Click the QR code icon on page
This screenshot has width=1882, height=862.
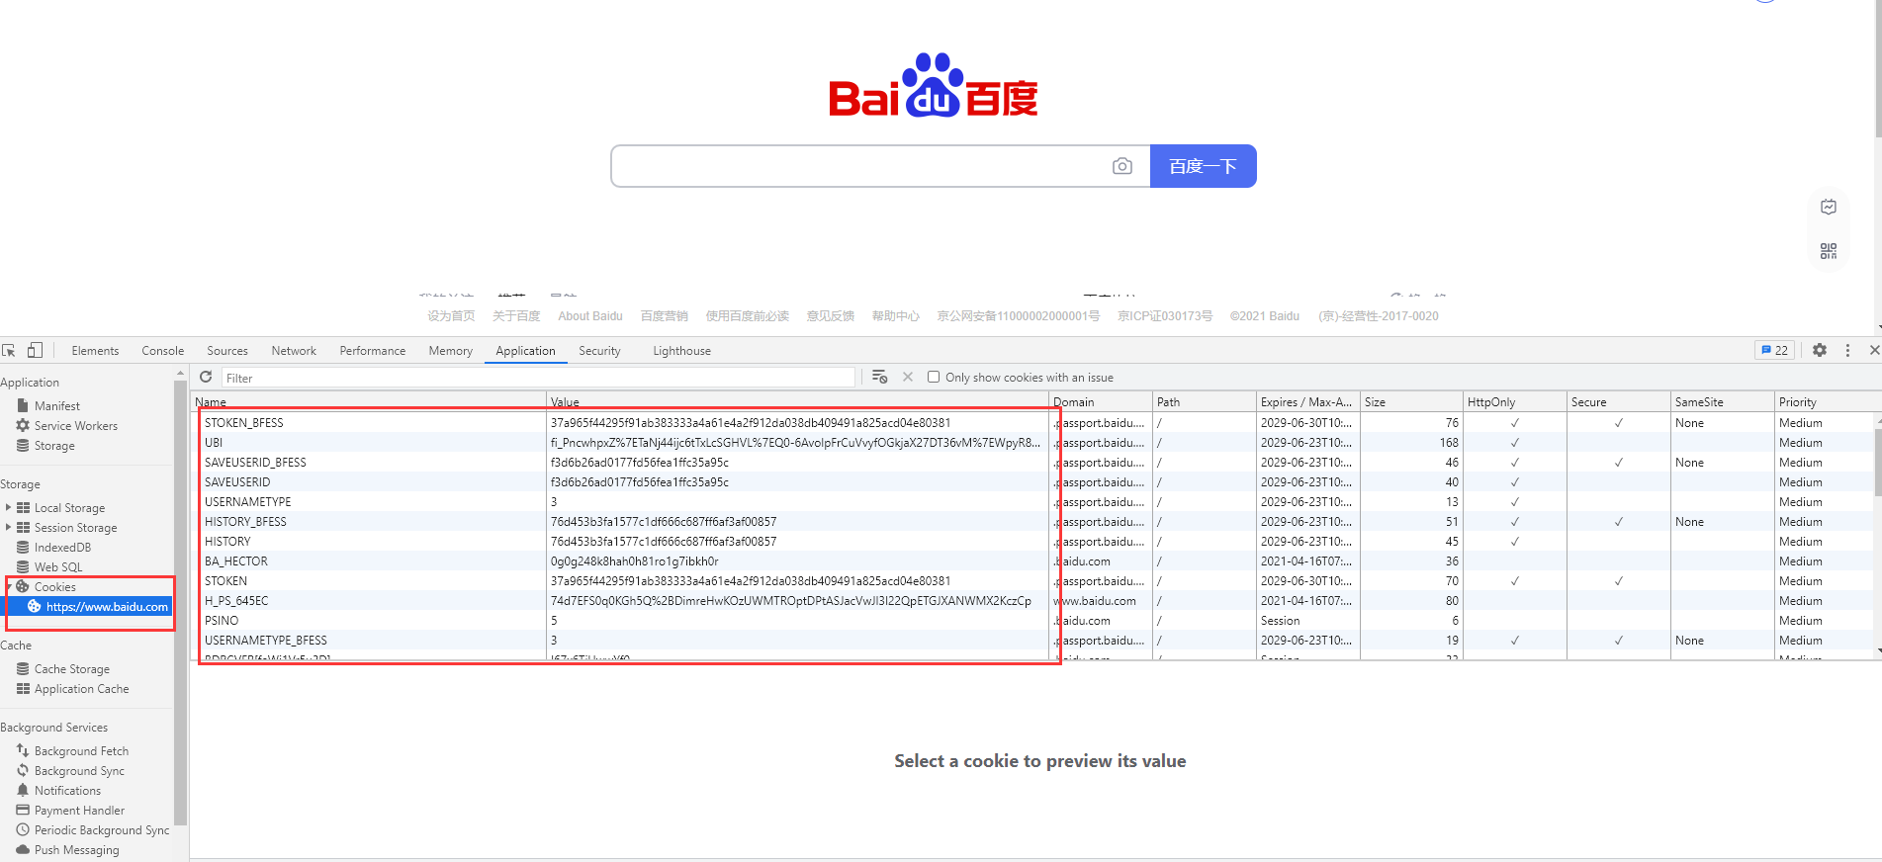point(1829,251)
